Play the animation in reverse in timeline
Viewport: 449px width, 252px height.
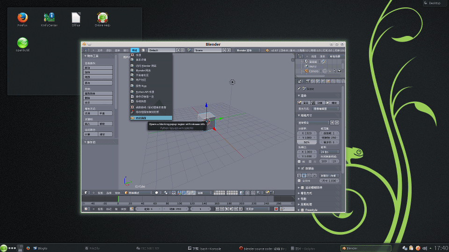click(x=227, y=209)
